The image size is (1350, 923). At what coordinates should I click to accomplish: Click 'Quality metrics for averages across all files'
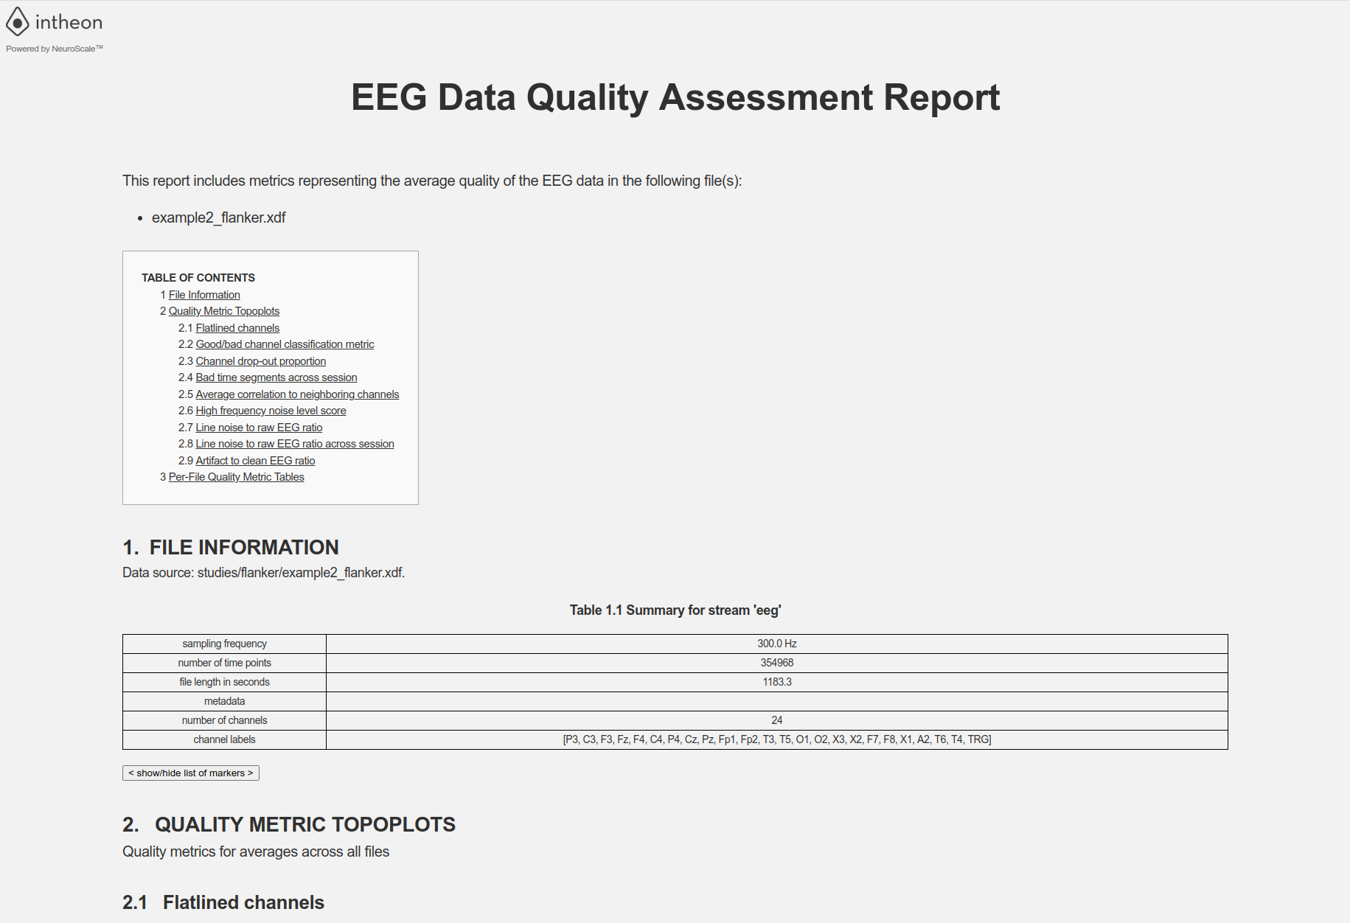coord(256,851)
